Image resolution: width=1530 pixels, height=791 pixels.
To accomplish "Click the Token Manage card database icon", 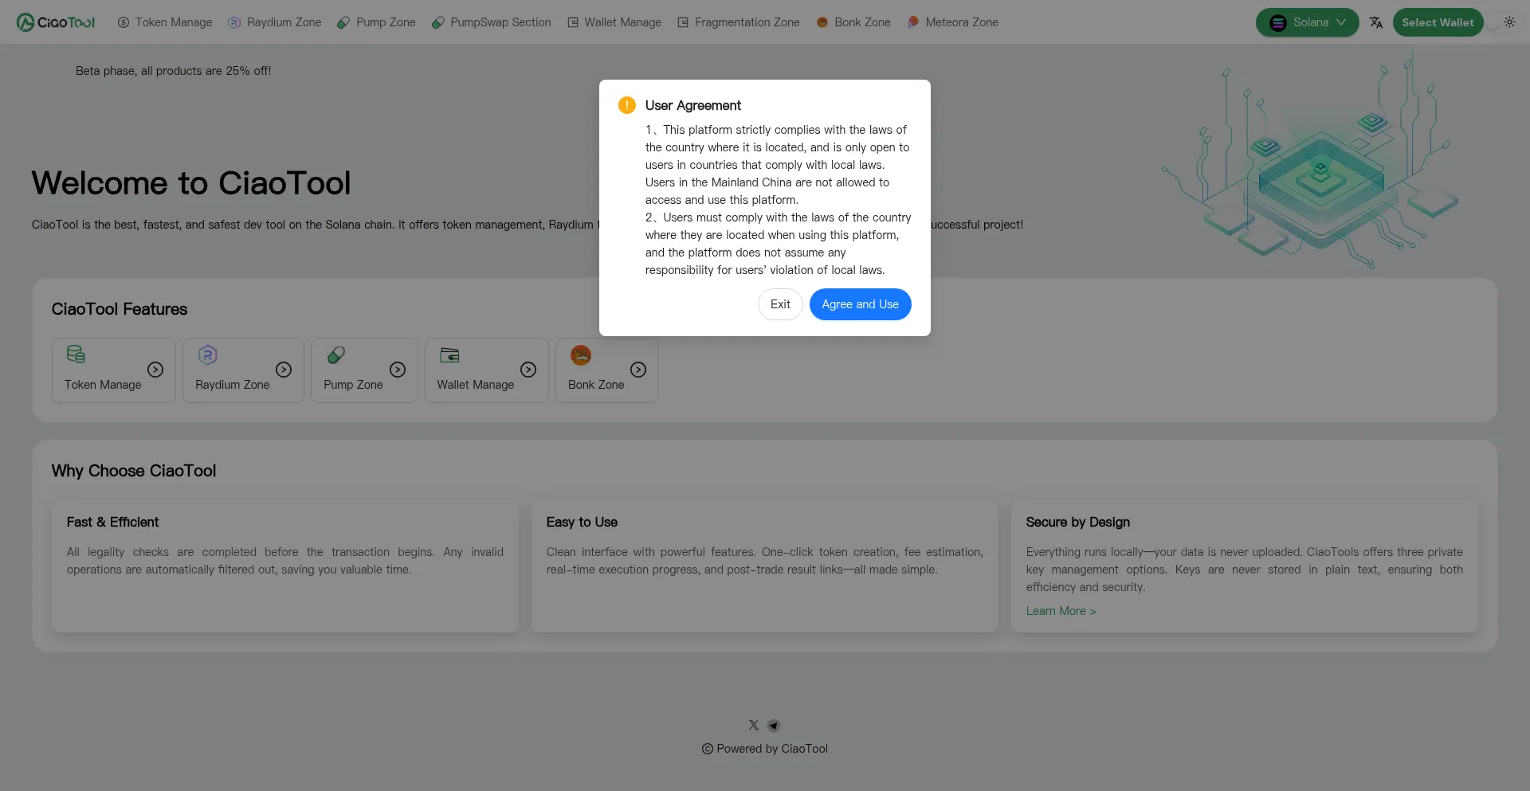I will pos(76,354).
